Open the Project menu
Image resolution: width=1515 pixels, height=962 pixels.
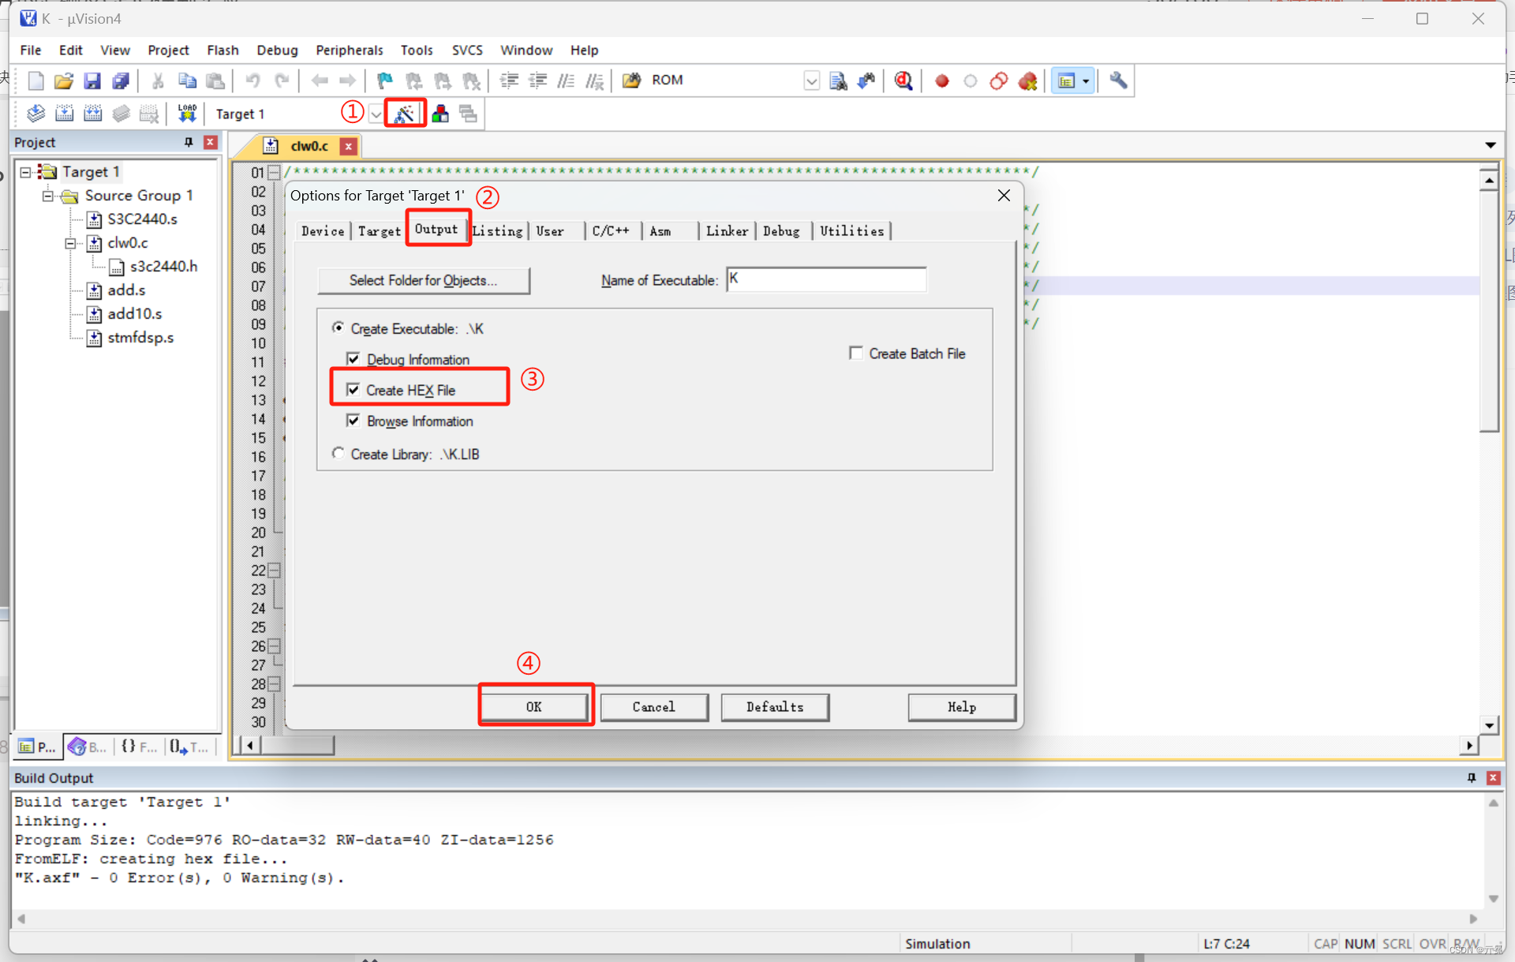168,50
